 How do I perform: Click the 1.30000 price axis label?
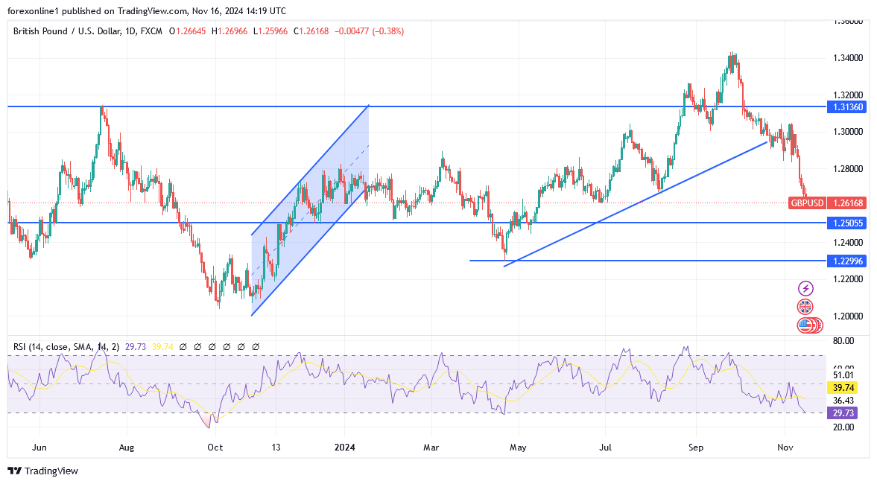[848, 132]
